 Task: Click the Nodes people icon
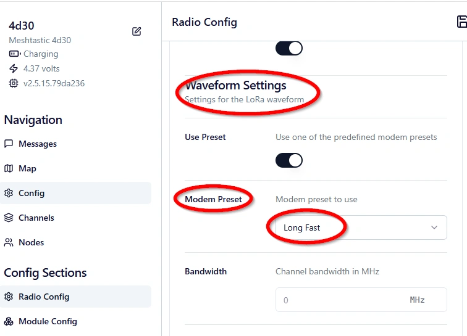click(x=9, y=242)
